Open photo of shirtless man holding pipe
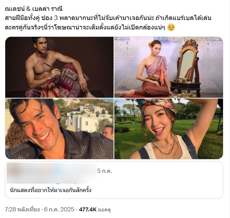This screenshot has height=218, width=230. pos(59,67)
